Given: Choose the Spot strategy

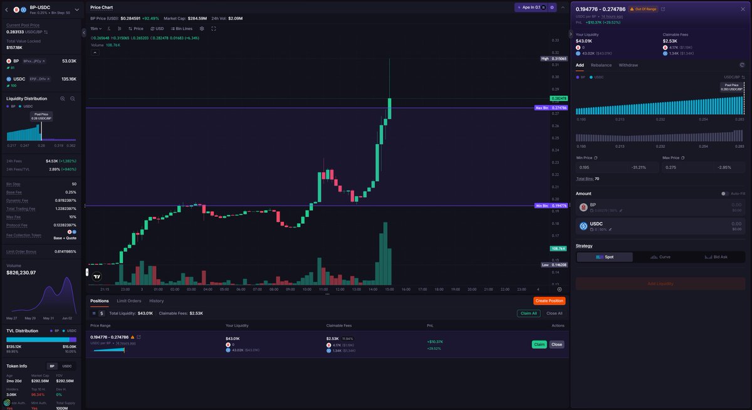Looking at the screenshot, I should coord(605,257).
